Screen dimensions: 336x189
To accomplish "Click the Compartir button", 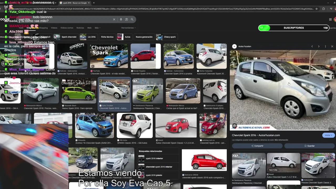I will click(x=257, y=146).
